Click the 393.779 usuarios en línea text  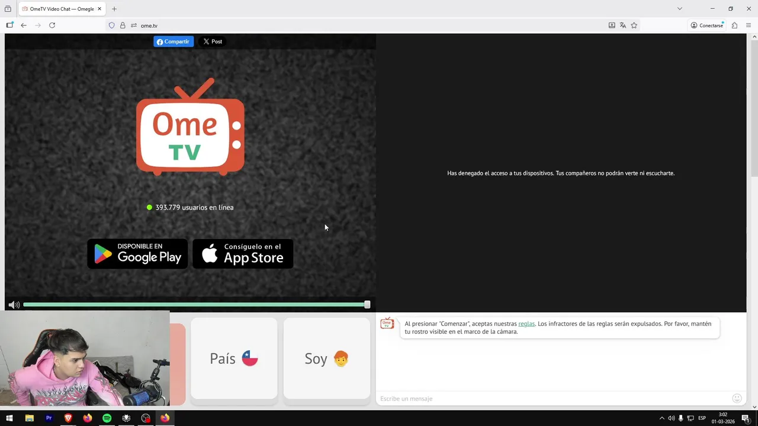click(x=194, y=208)
